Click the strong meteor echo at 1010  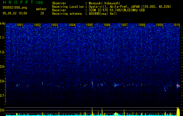pyautogui.click(x=178, y=86)
